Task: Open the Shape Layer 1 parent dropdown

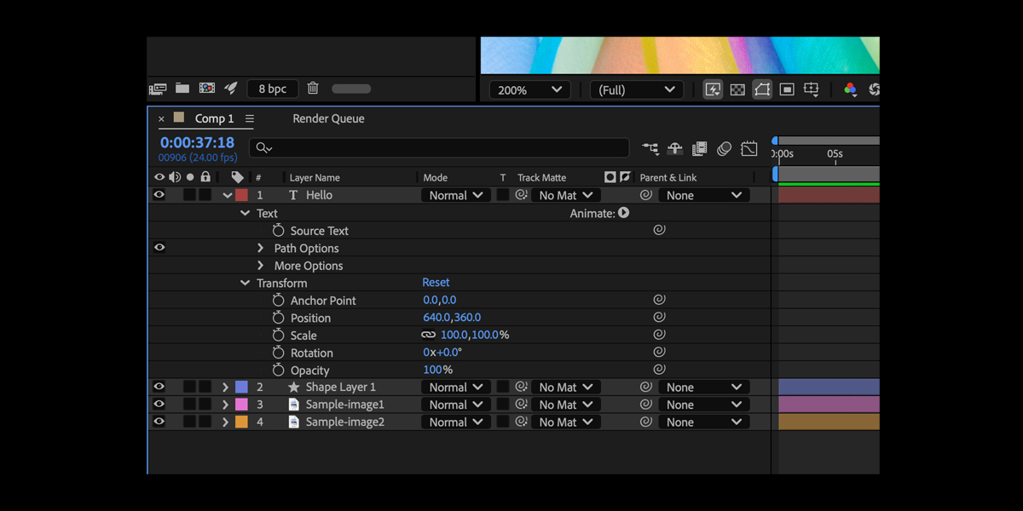Action: click(x=704, y=388)
